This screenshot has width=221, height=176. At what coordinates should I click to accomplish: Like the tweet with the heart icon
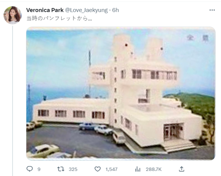[98, 169]
